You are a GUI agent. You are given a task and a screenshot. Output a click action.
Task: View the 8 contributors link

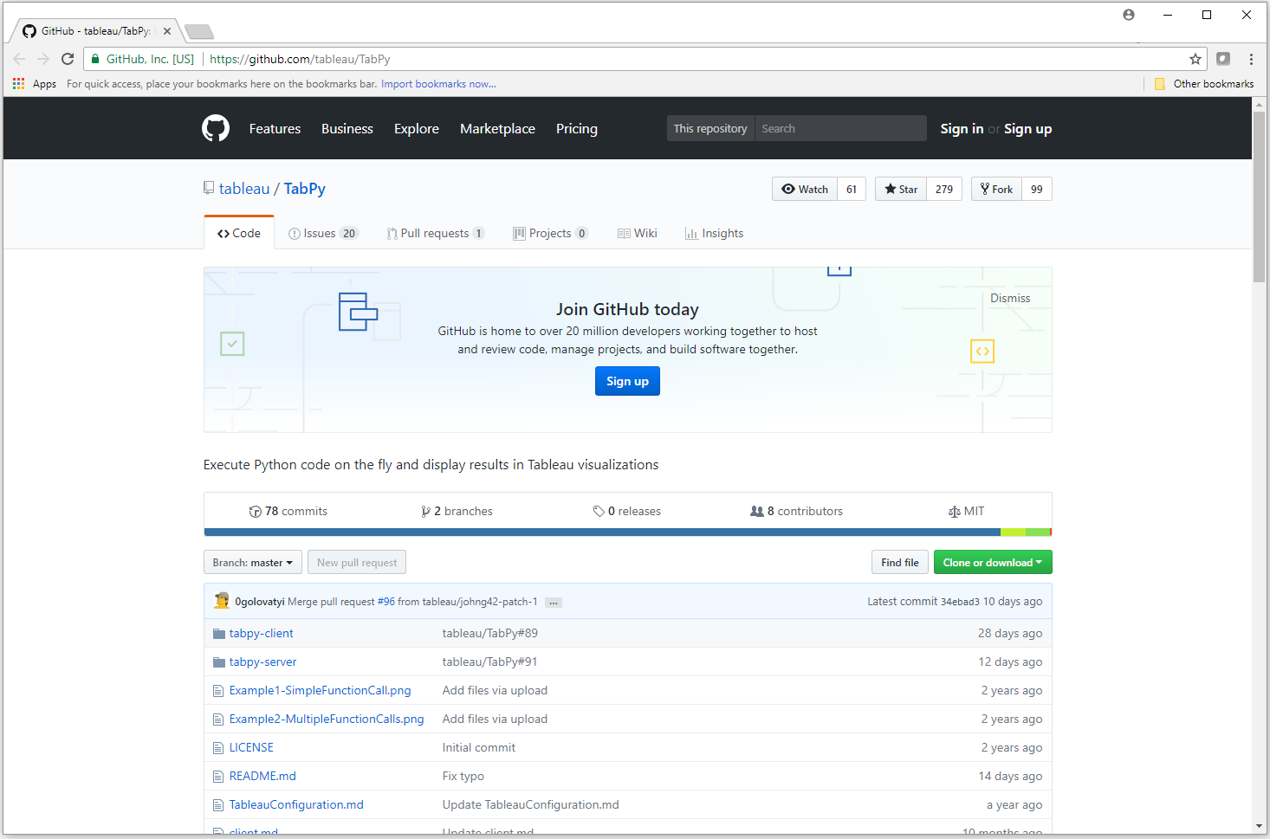click(x=796, y=511)
